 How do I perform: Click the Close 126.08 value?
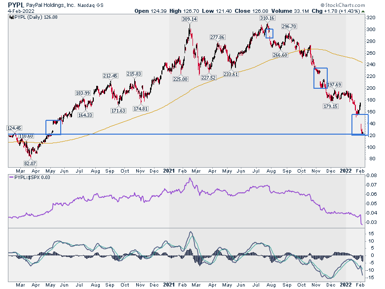(250, 11)
